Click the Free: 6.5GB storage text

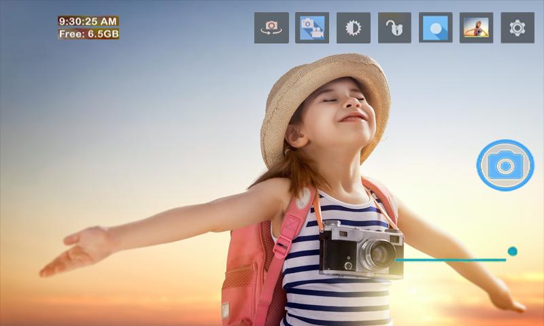[88, 34]
